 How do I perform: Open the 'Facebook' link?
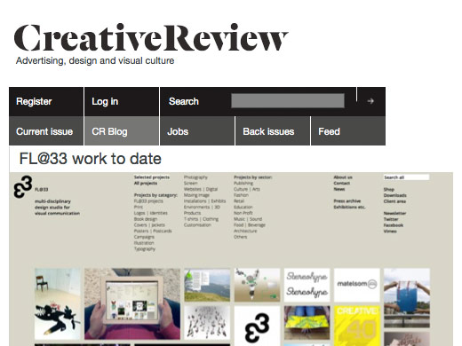coord(394,225)
